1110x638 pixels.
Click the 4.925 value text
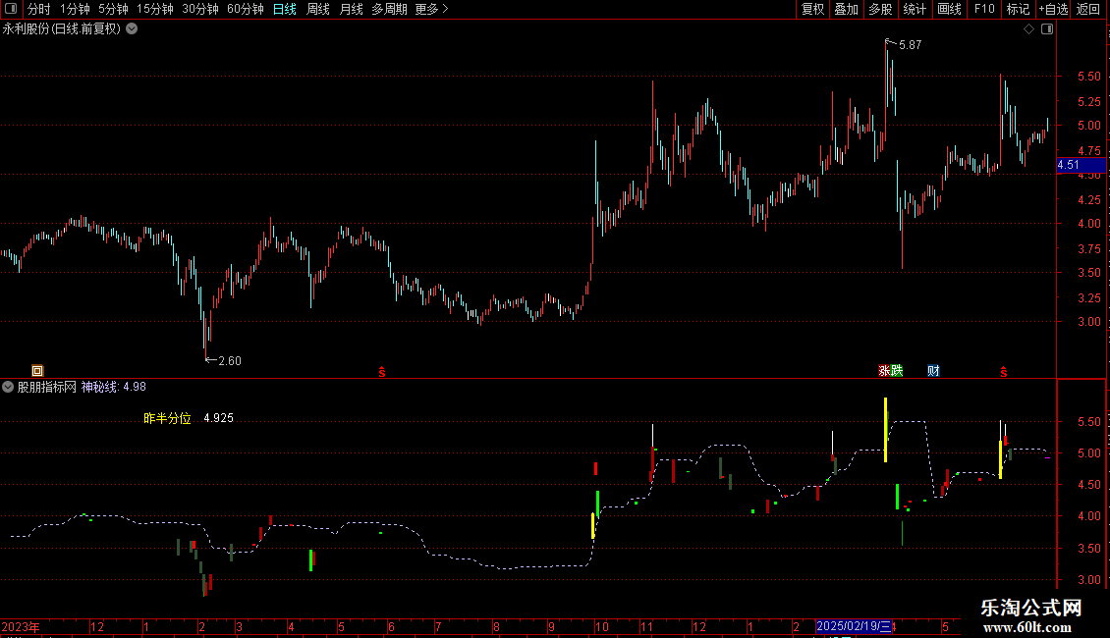coord(218,419)
